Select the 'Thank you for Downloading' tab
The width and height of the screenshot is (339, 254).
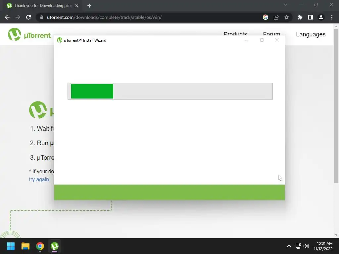click(x=42, y=6)
